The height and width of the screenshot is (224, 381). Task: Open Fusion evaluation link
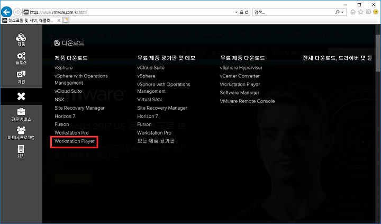pos(144,124)
